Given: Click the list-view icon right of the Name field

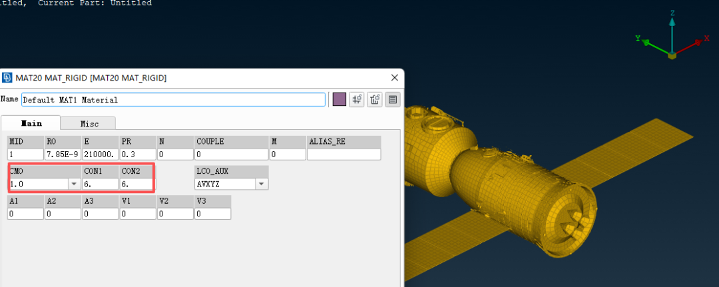Looking at the screenshot, I should 393,99.
